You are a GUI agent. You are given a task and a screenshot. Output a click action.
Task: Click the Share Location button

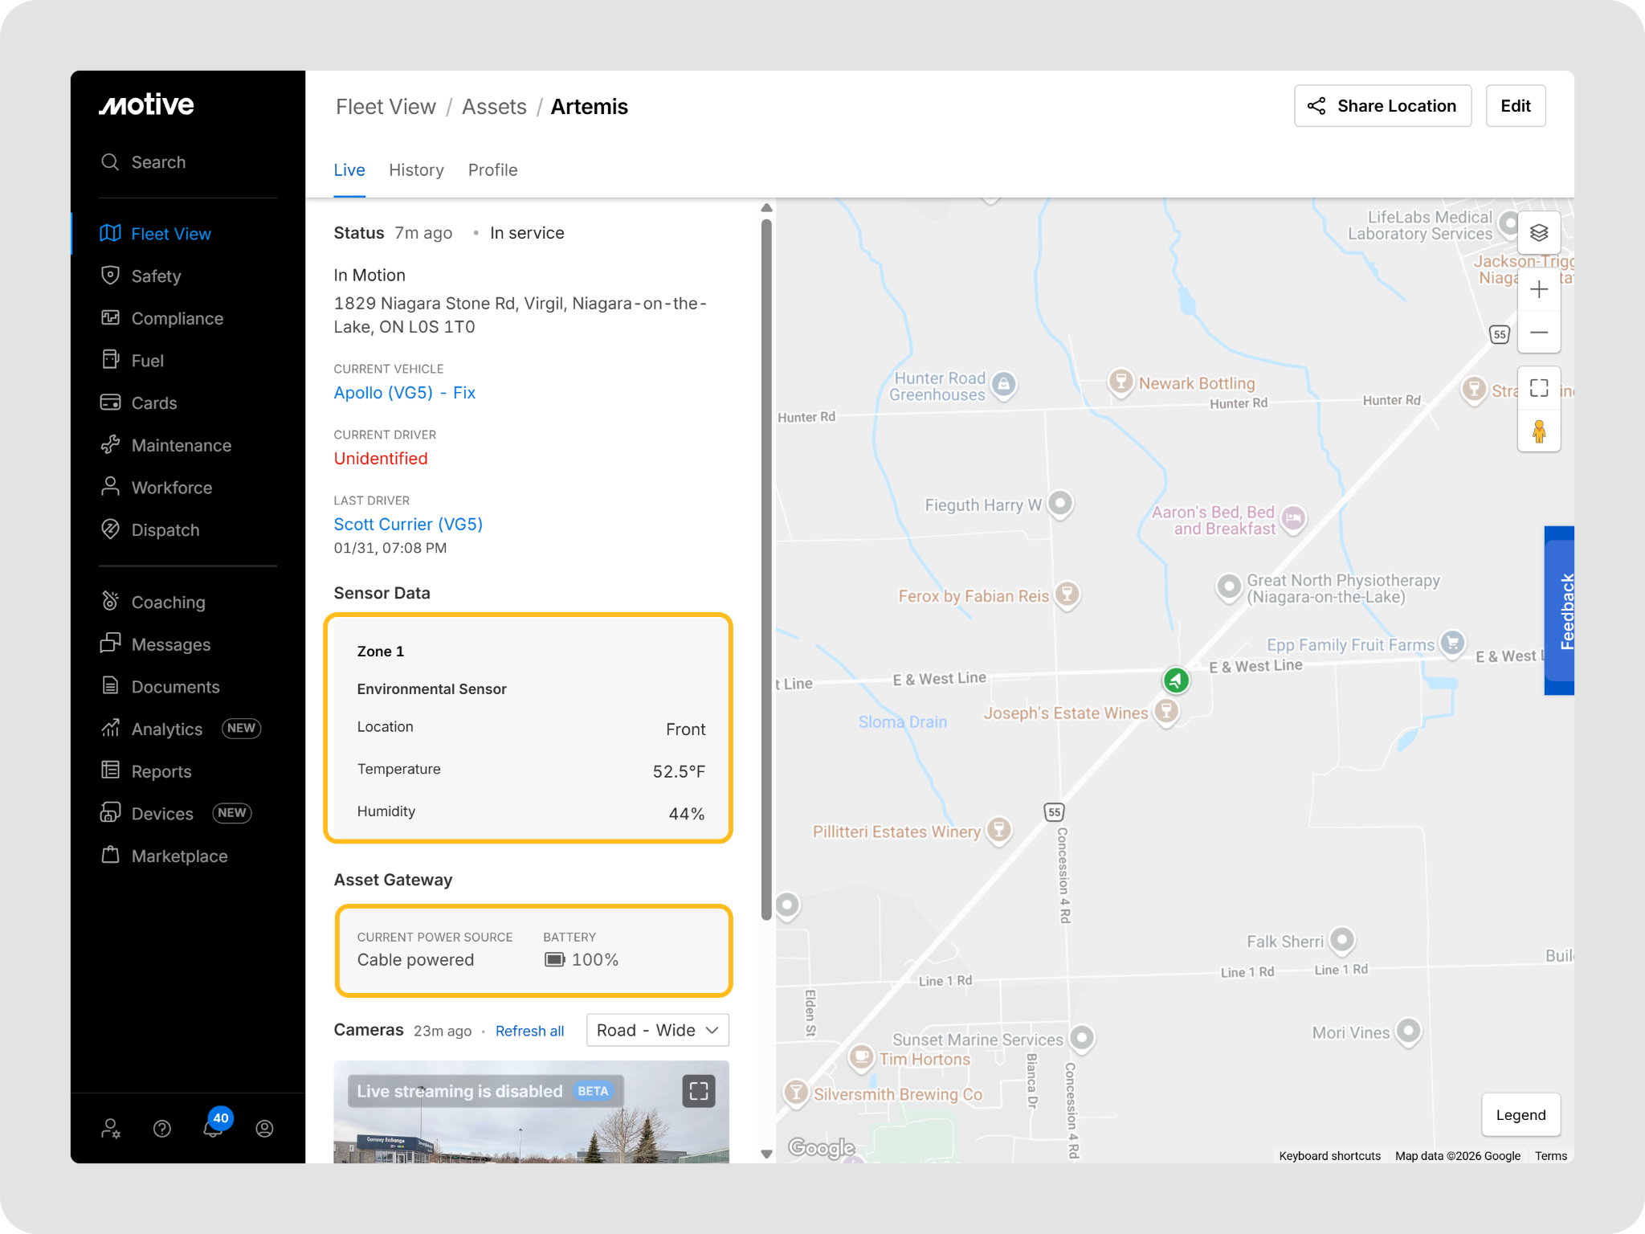(x=1382, y=106)
